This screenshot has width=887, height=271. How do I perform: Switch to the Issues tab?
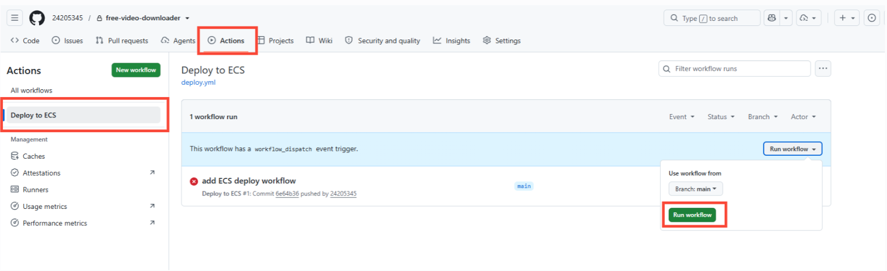67,41
